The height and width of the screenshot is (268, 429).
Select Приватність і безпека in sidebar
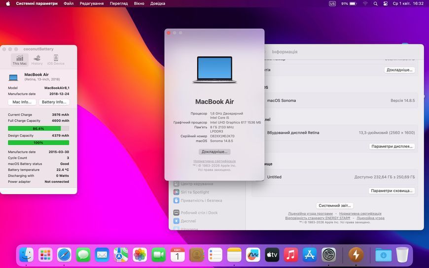click(x=198, y=201)
